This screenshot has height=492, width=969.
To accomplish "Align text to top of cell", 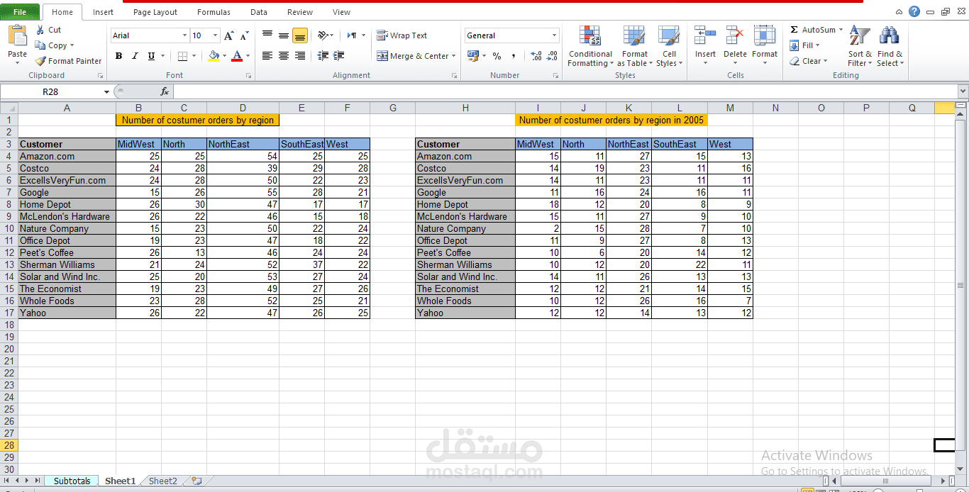I will (x=267, y=35).
